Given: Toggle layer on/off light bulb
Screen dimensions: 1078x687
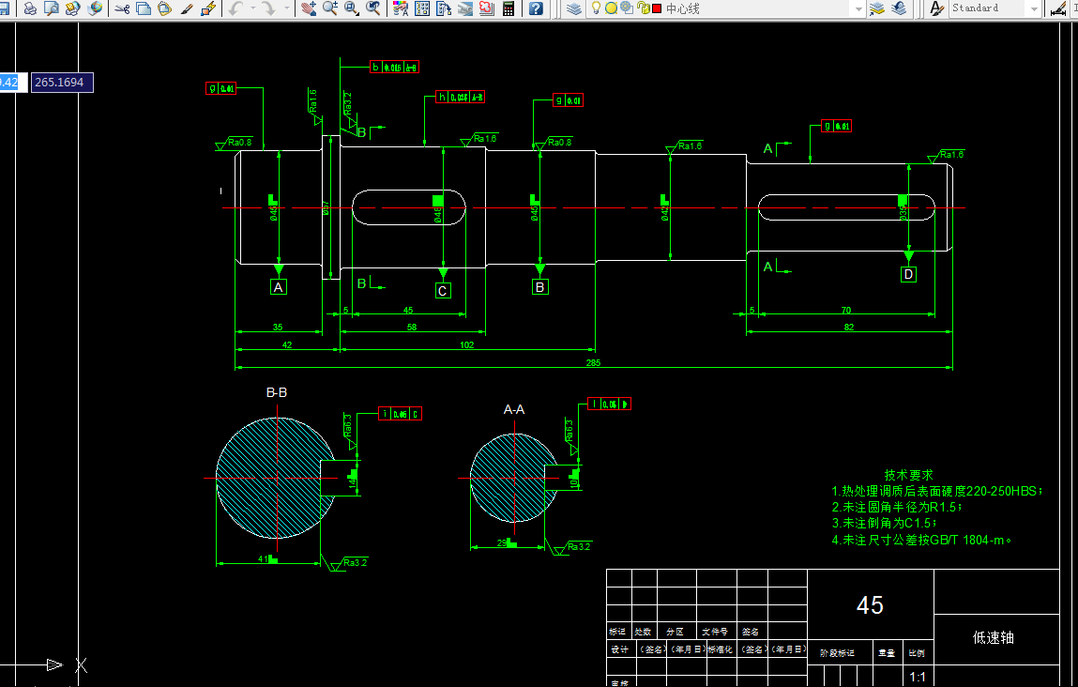Looking at the screenshot, I should point(596,8).
